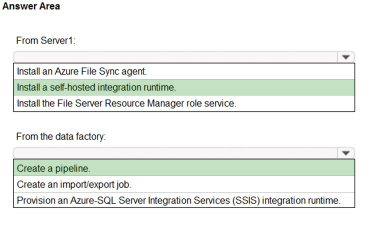Image resolution: width=370 pixels, height=231 pixels.
Task: Click the From the data factory label
Action: [x=61, y=136]
